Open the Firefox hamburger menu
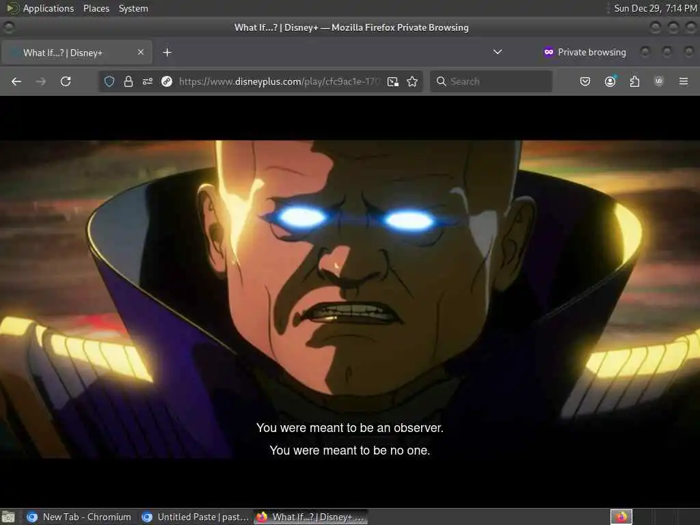700x525 pixels. [x=684, y=81]
